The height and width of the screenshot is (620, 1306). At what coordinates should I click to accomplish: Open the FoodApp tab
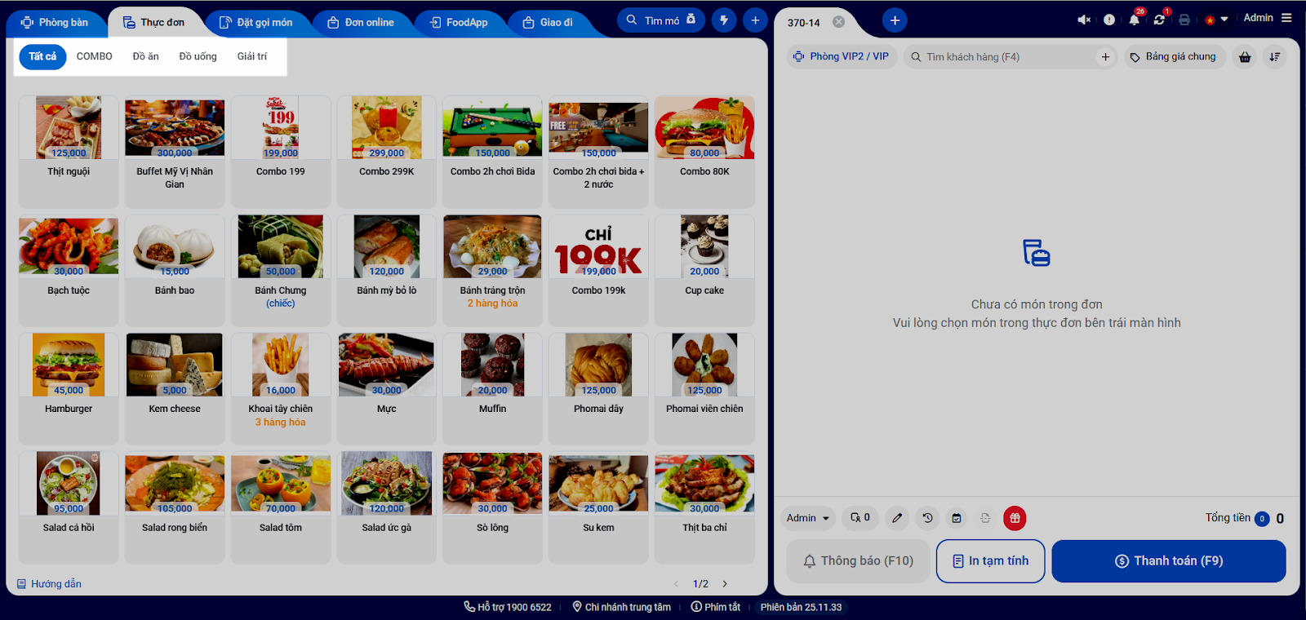pos(459,22)
